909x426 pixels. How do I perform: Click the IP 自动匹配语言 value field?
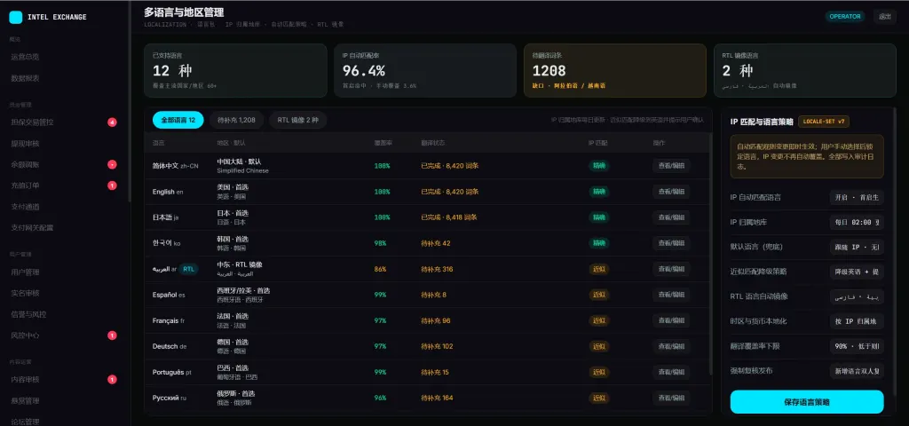[857, 197]
